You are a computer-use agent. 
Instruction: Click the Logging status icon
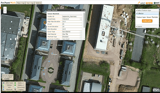pyautogui.click(x=15, y=90)
